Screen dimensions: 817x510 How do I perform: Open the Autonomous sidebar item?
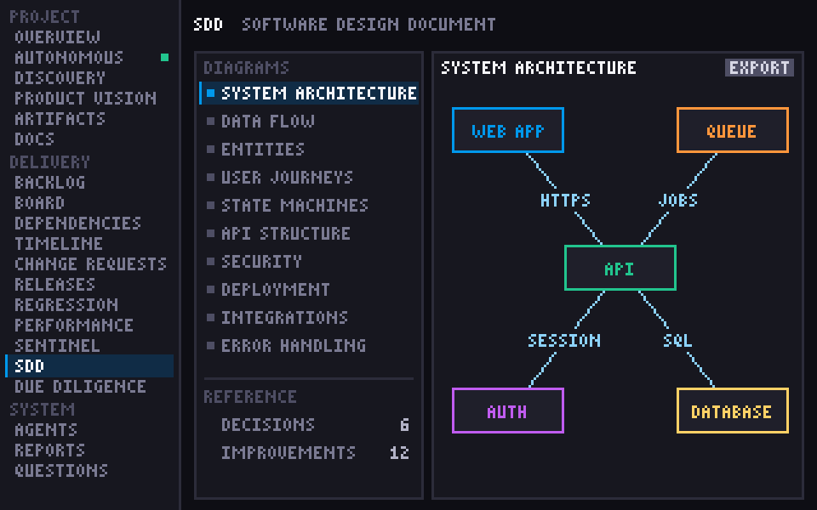click(69, 57)
